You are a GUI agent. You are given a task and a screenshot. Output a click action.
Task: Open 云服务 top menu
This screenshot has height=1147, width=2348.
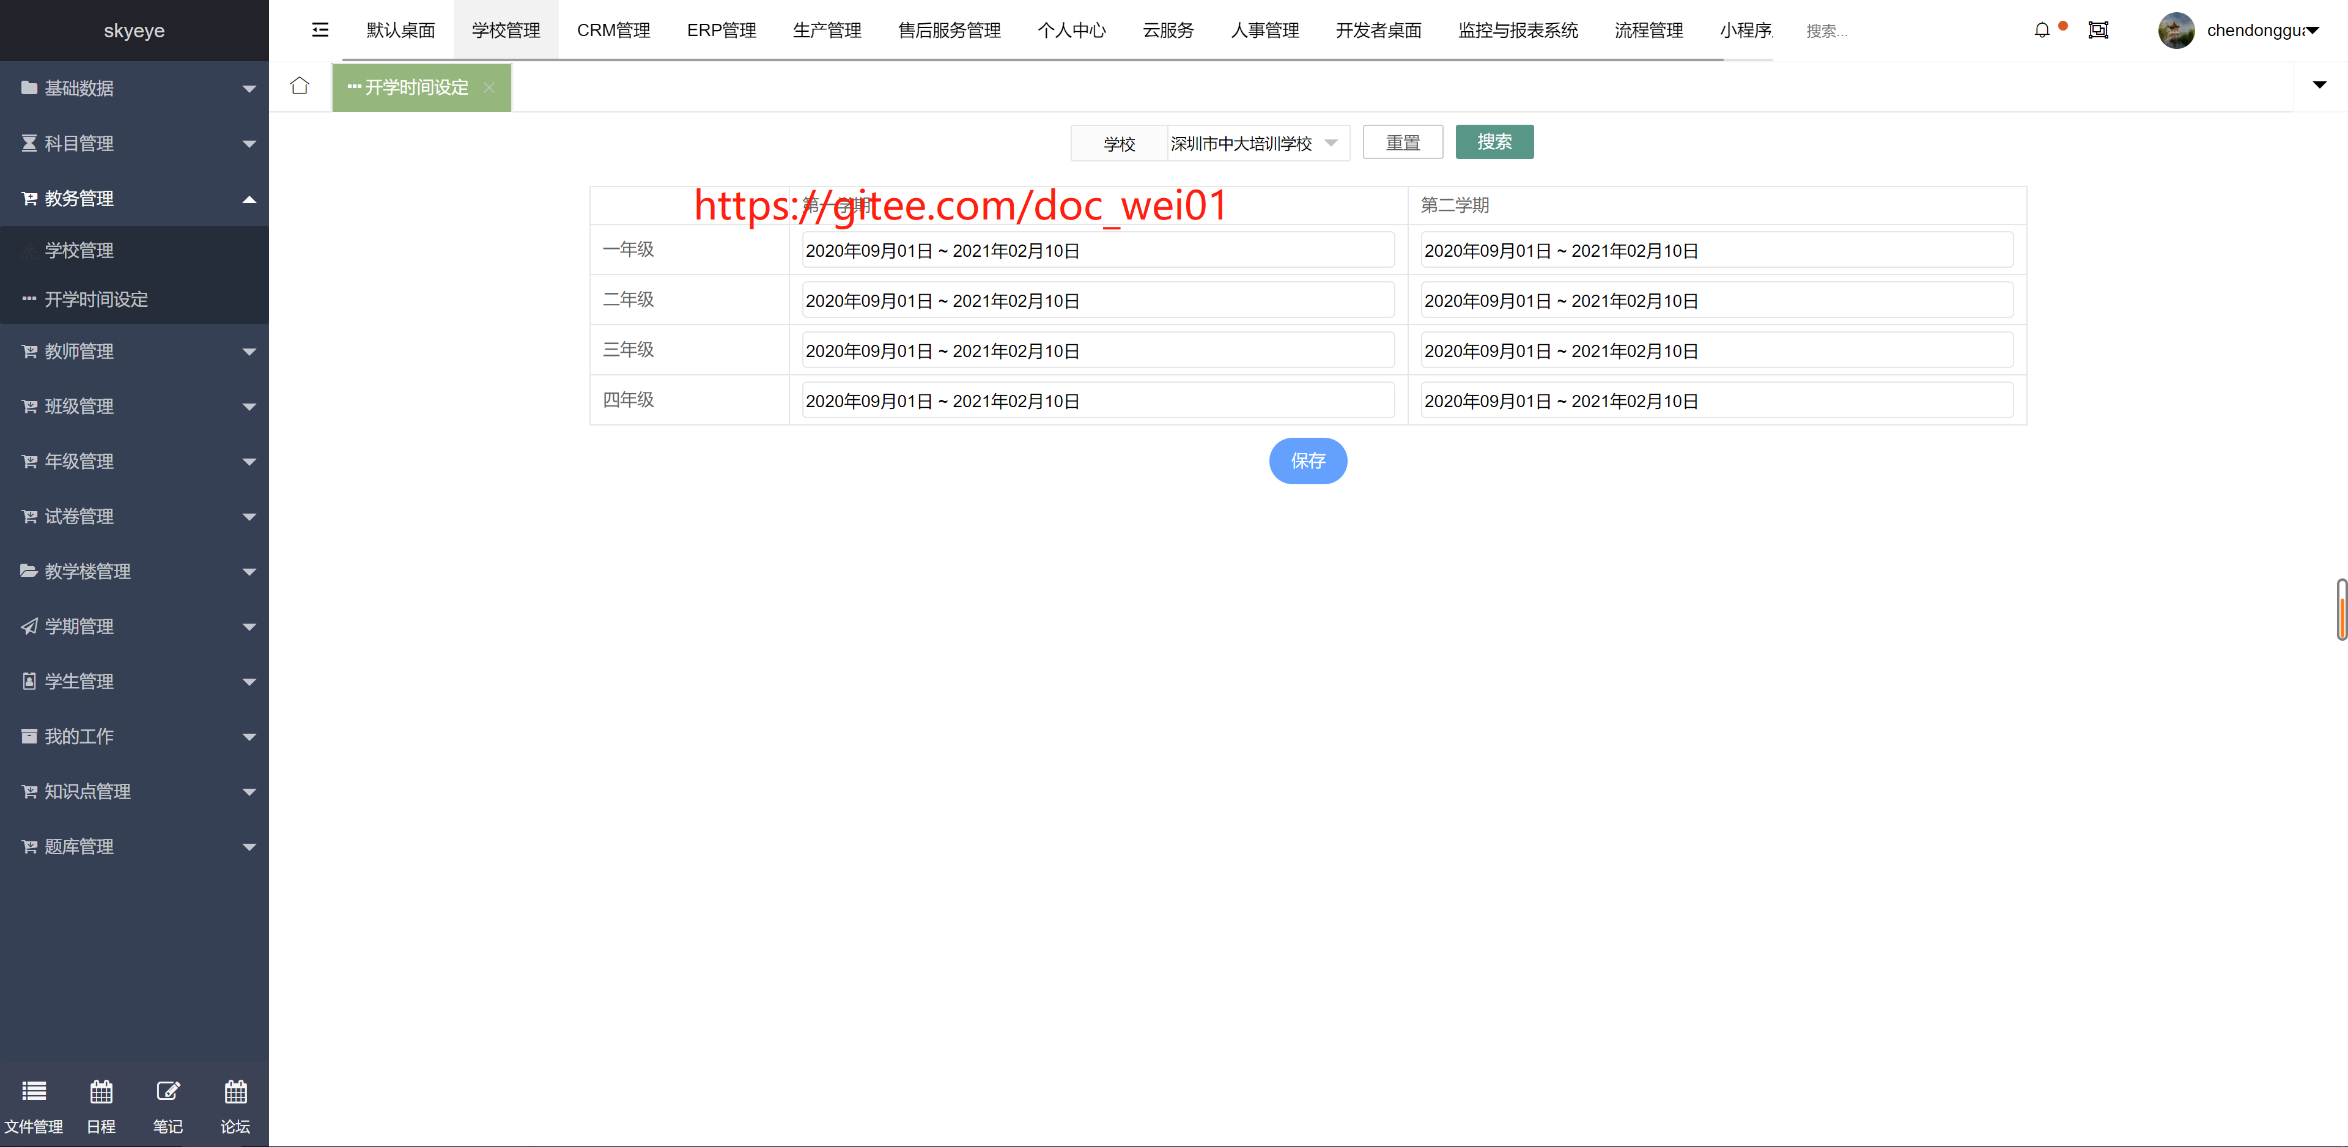coord(1168,30)
